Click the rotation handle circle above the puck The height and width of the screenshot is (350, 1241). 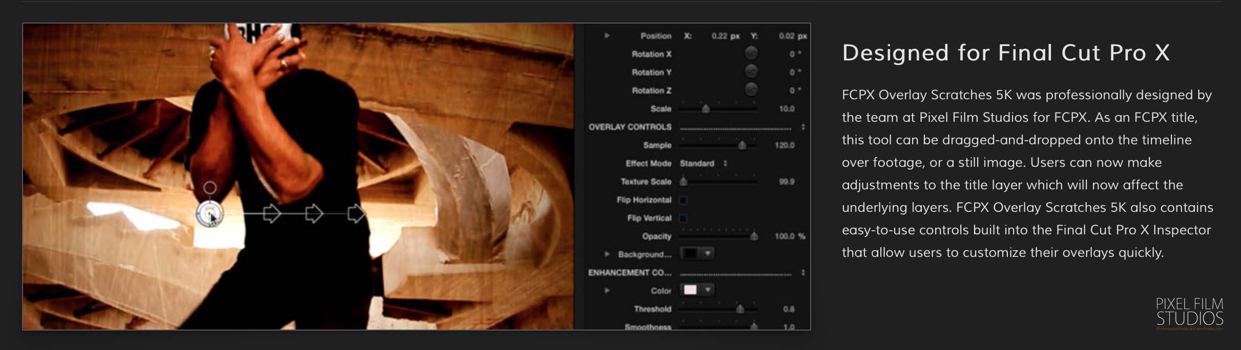[x=210, y=188]
